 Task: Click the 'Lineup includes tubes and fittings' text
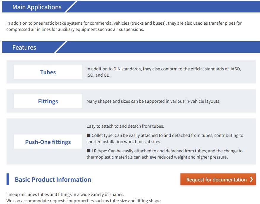(65, 194)
